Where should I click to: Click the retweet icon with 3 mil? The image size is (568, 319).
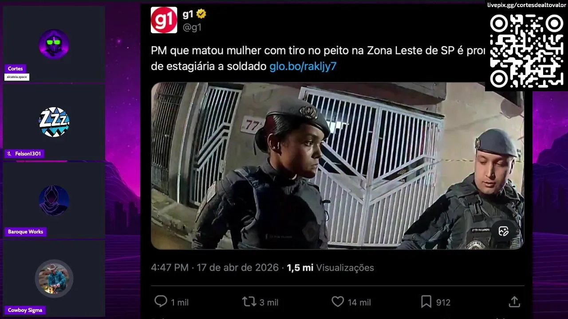249,302
